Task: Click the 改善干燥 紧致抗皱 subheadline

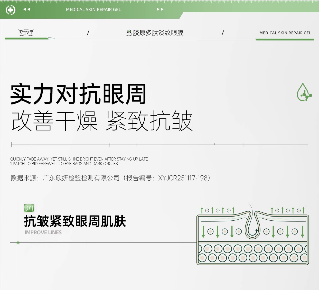Action: tap(102, 121)
